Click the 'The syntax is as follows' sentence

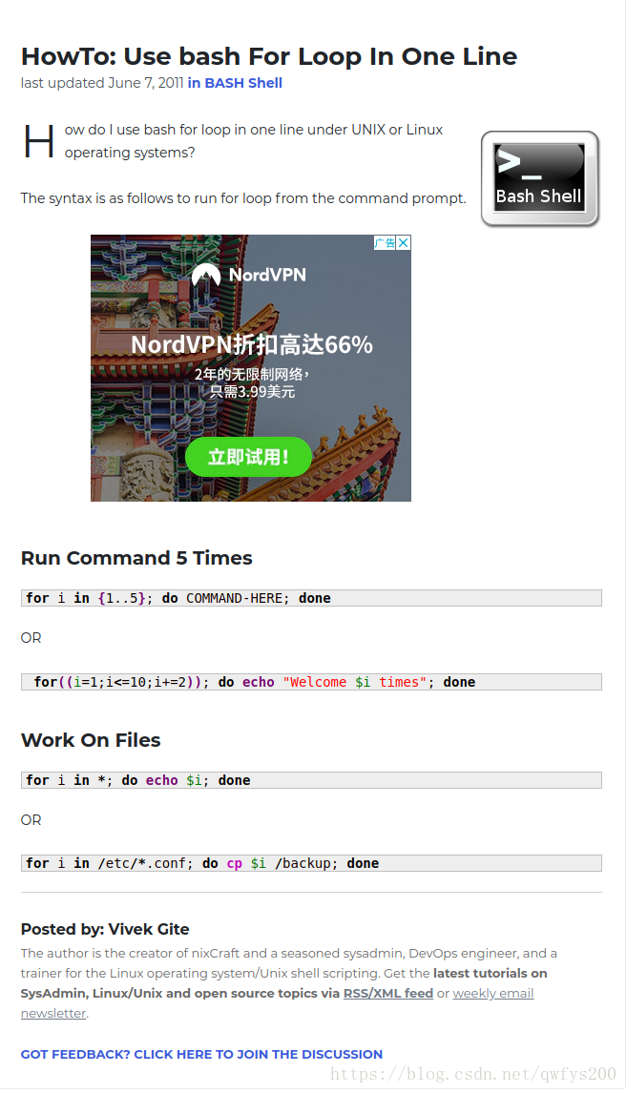243,198
